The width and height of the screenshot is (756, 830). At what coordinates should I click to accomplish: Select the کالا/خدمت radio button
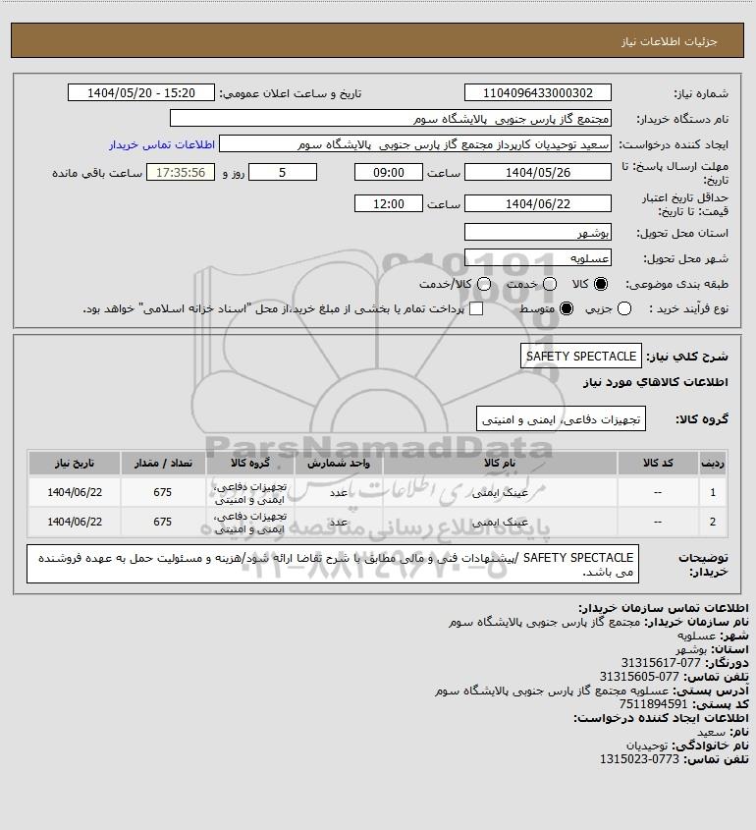click(x=483, y=284)
